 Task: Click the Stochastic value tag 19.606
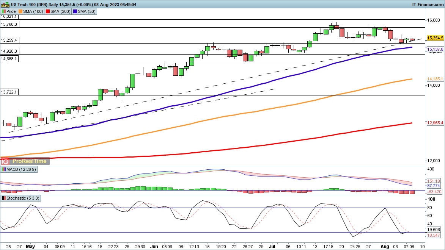434,230
